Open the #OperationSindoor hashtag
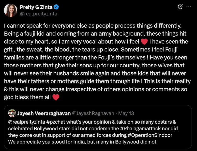The image size is (197, 151). tap(150, 135)
